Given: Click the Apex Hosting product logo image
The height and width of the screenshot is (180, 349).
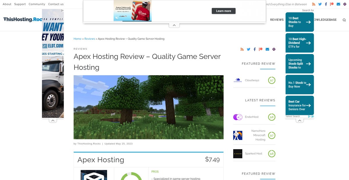Looking at the screenshot, I should tap(94, 175).
